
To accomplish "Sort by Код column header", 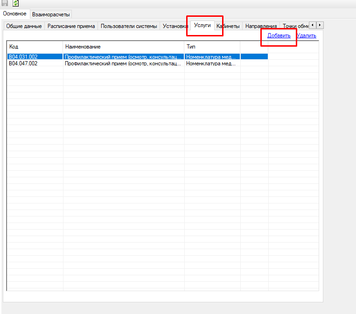I will [x=35, y=47].
